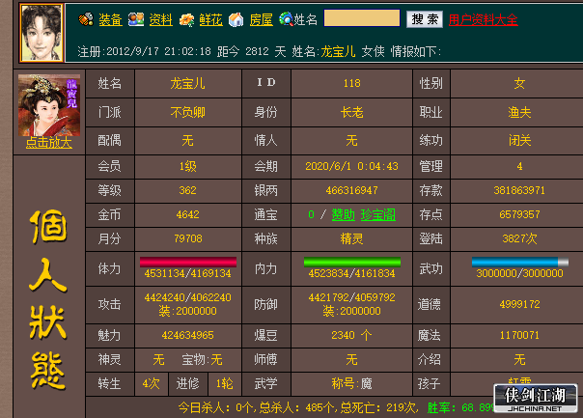
Task: Open the 资料 link
Action: (x=160, y=19)
